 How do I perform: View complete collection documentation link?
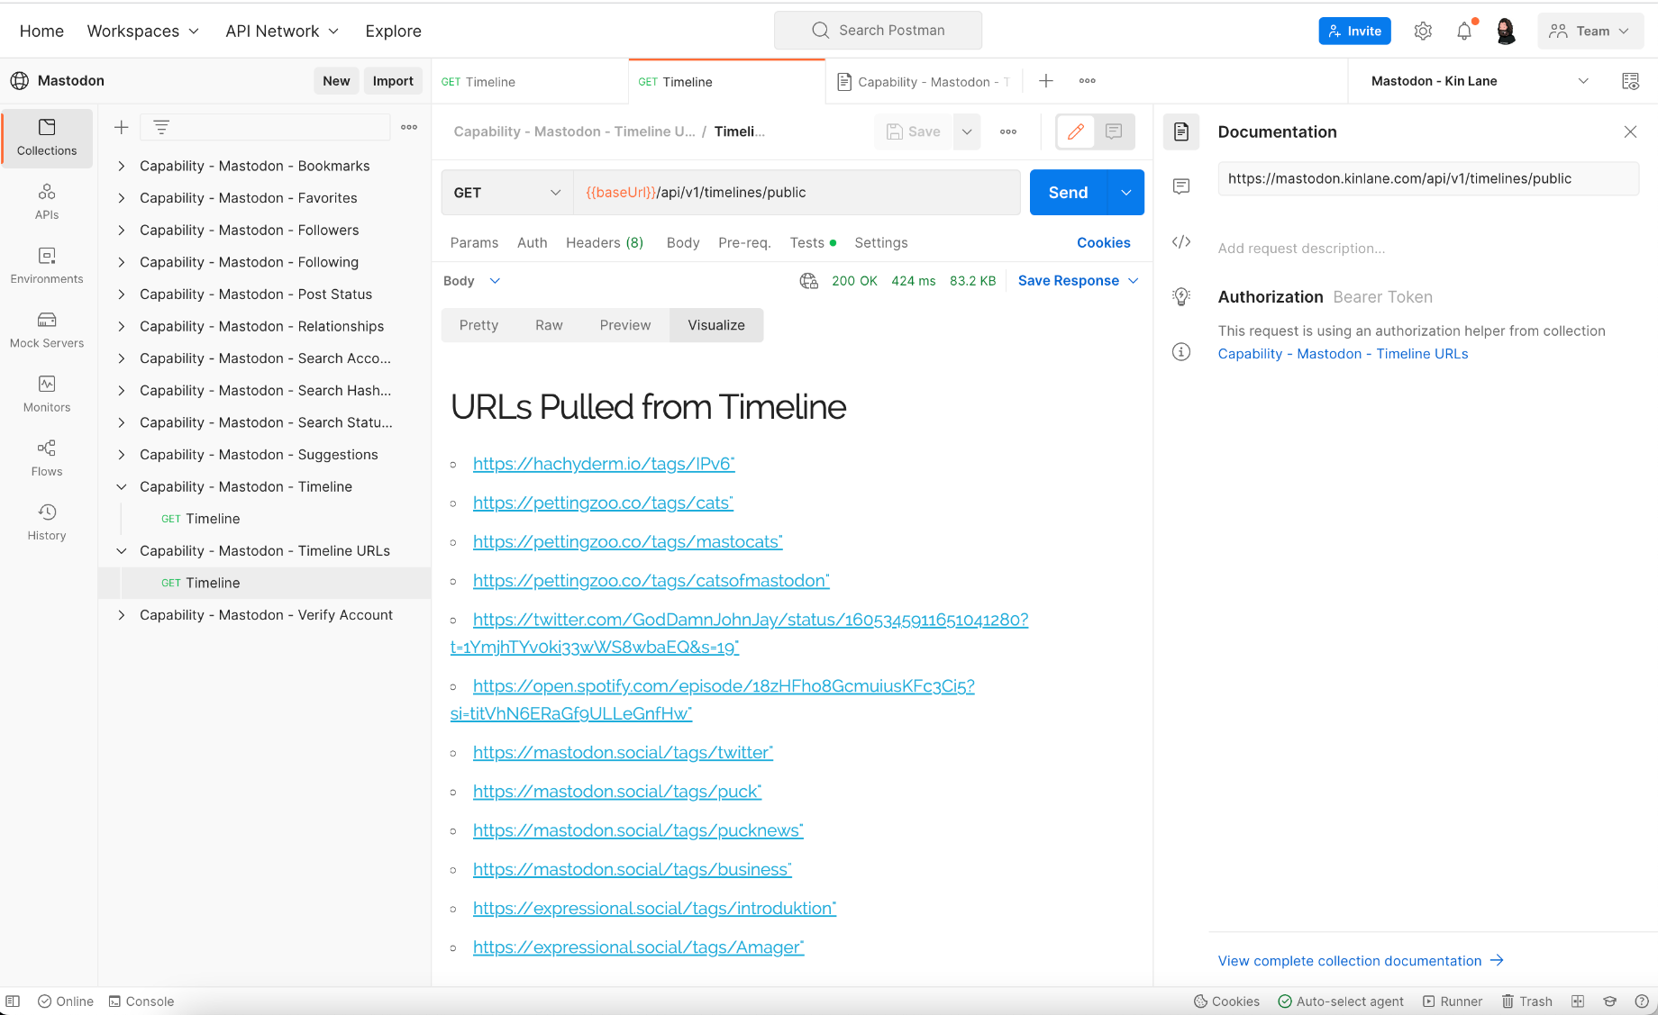1361,961
